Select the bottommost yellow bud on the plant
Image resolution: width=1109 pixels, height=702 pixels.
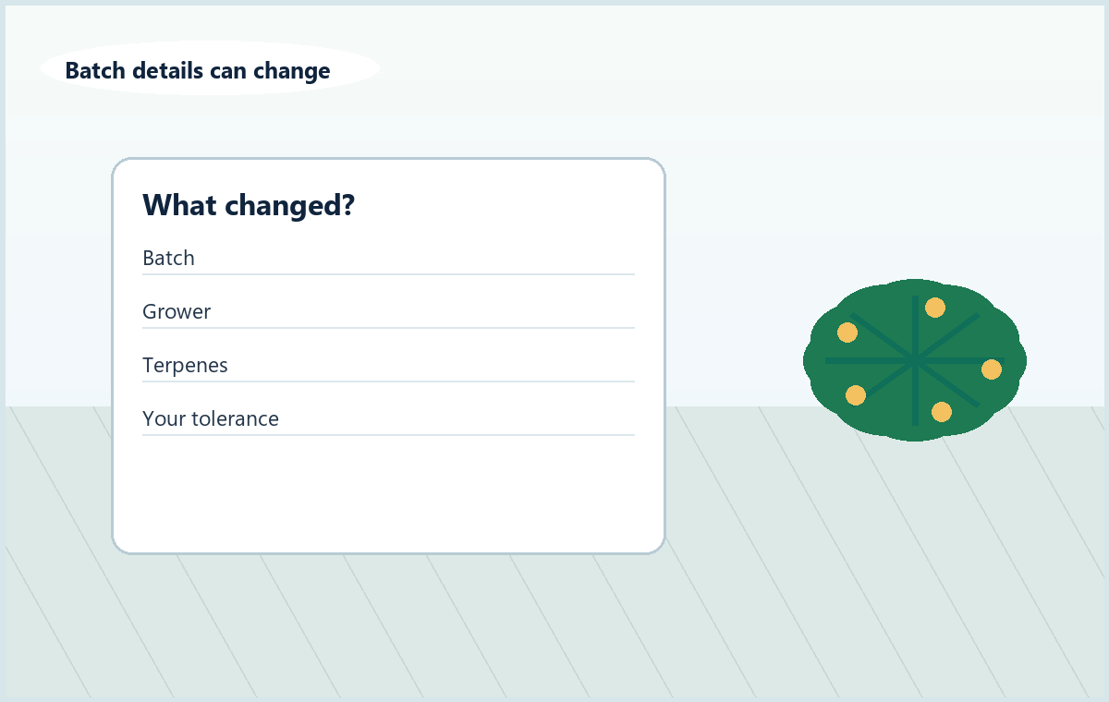pyautogui.click(x=942, y=412)
